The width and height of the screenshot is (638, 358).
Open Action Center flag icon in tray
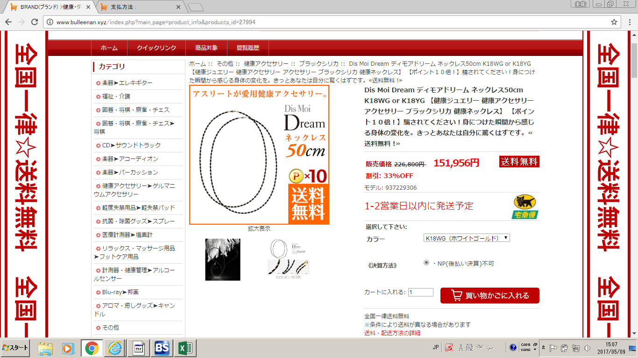(x=553, y=348)
